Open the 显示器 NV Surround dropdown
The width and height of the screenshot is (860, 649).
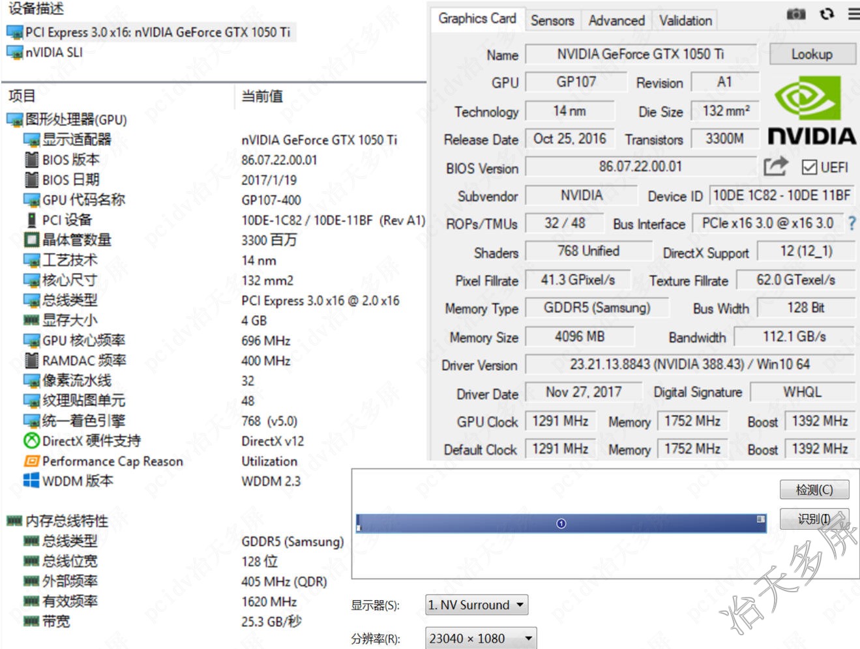477,605
